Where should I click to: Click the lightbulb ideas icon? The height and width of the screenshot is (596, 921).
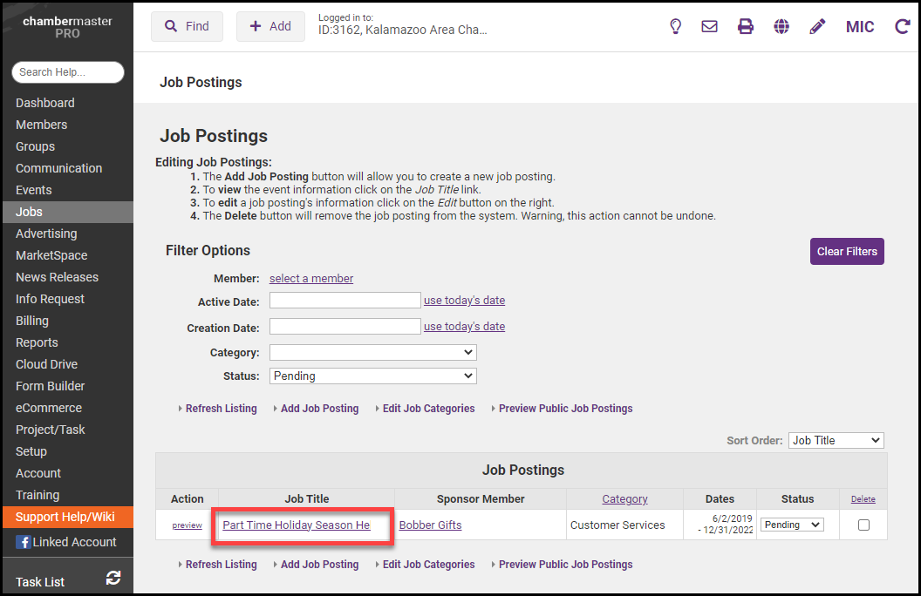pos(675,27)
